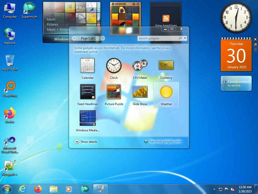Launch Everything search shortcut

click(x=10, y=89)
